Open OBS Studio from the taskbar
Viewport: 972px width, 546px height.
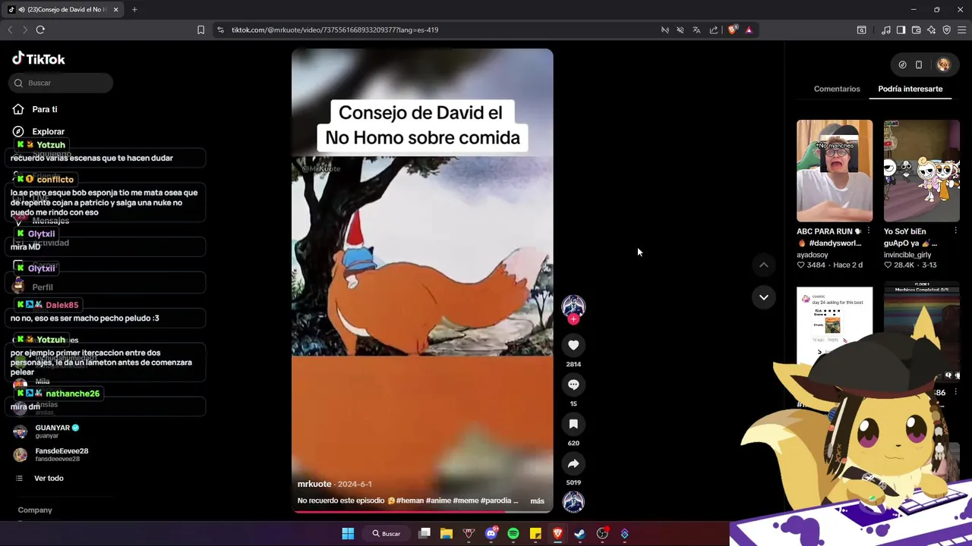point(602,533)
